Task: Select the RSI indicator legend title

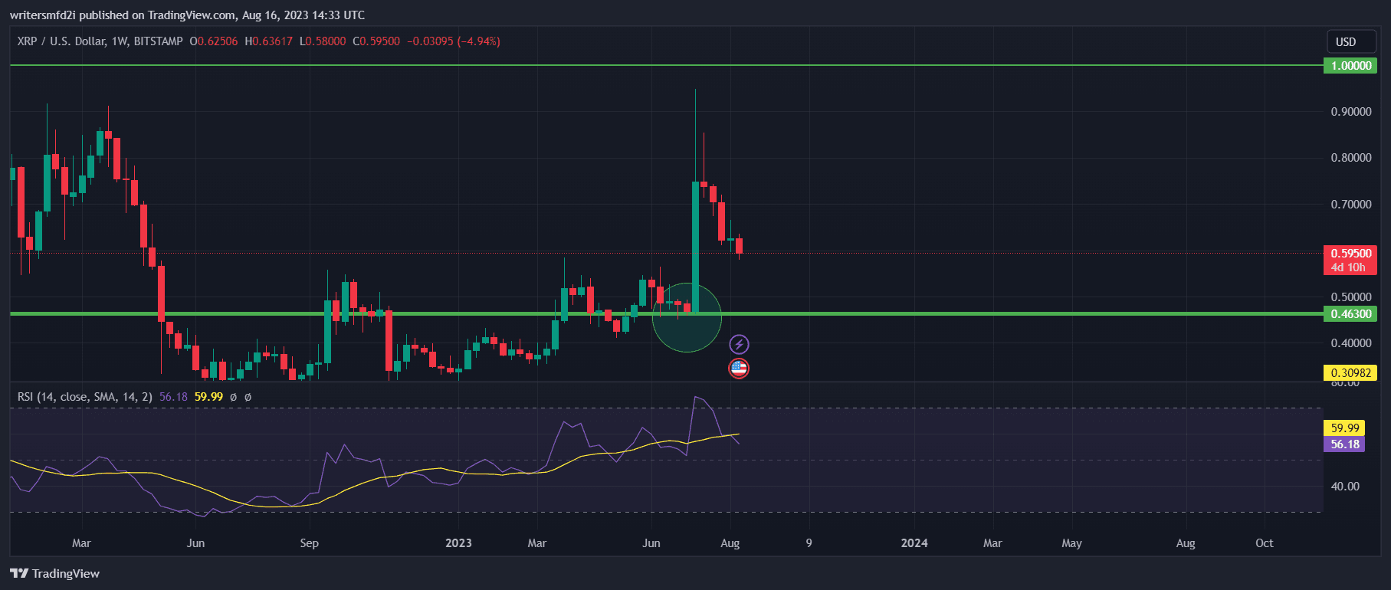Action: pos(84,397)
